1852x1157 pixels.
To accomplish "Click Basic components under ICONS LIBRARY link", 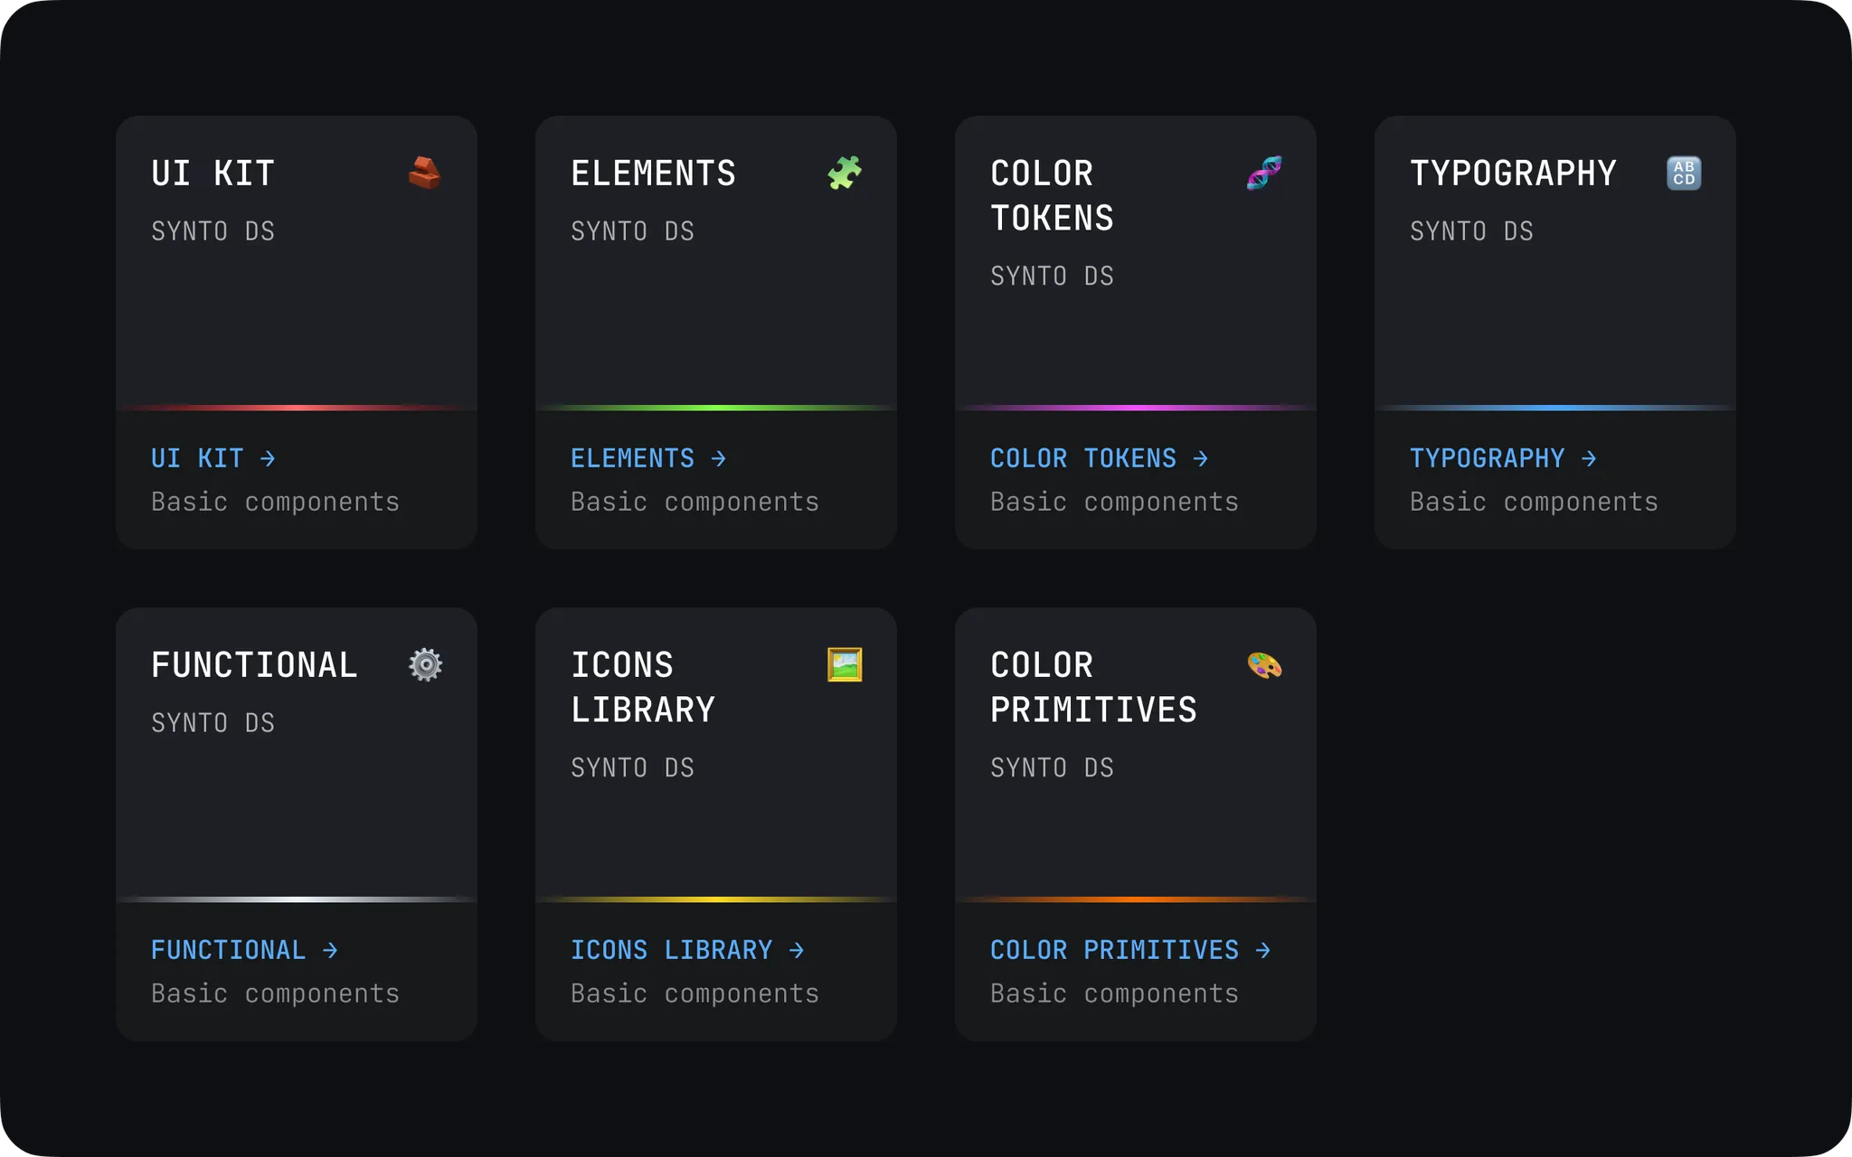I will (695, 994).
